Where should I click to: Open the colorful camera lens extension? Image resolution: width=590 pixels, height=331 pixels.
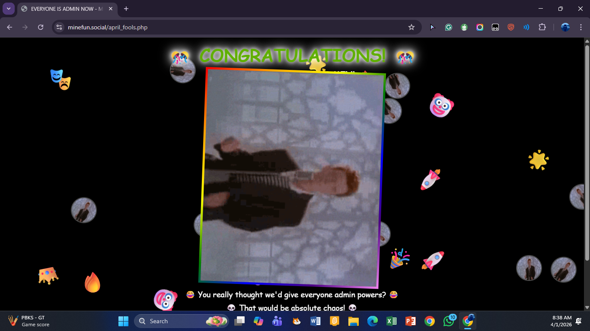(479, 27)
